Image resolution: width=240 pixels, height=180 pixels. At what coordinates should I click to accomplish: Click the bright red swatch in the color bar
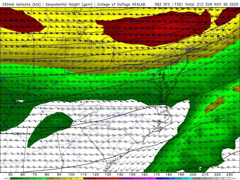(x=117, y=178)
